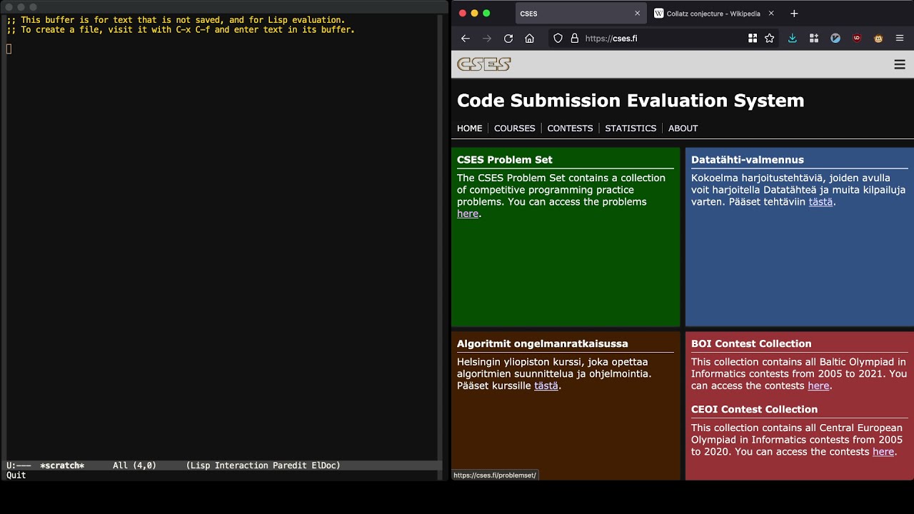Open the HOME navigation item
The height and width of the screenshot is (514, 914).
[x=470, y=128]
